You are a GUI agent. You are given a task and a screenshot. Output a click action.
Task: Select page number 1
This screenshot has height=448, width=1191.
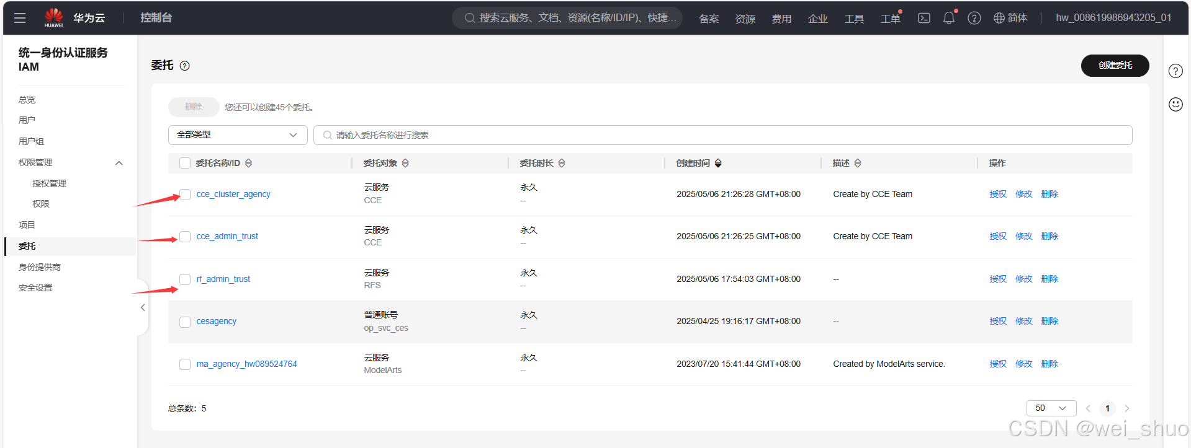1107,408
